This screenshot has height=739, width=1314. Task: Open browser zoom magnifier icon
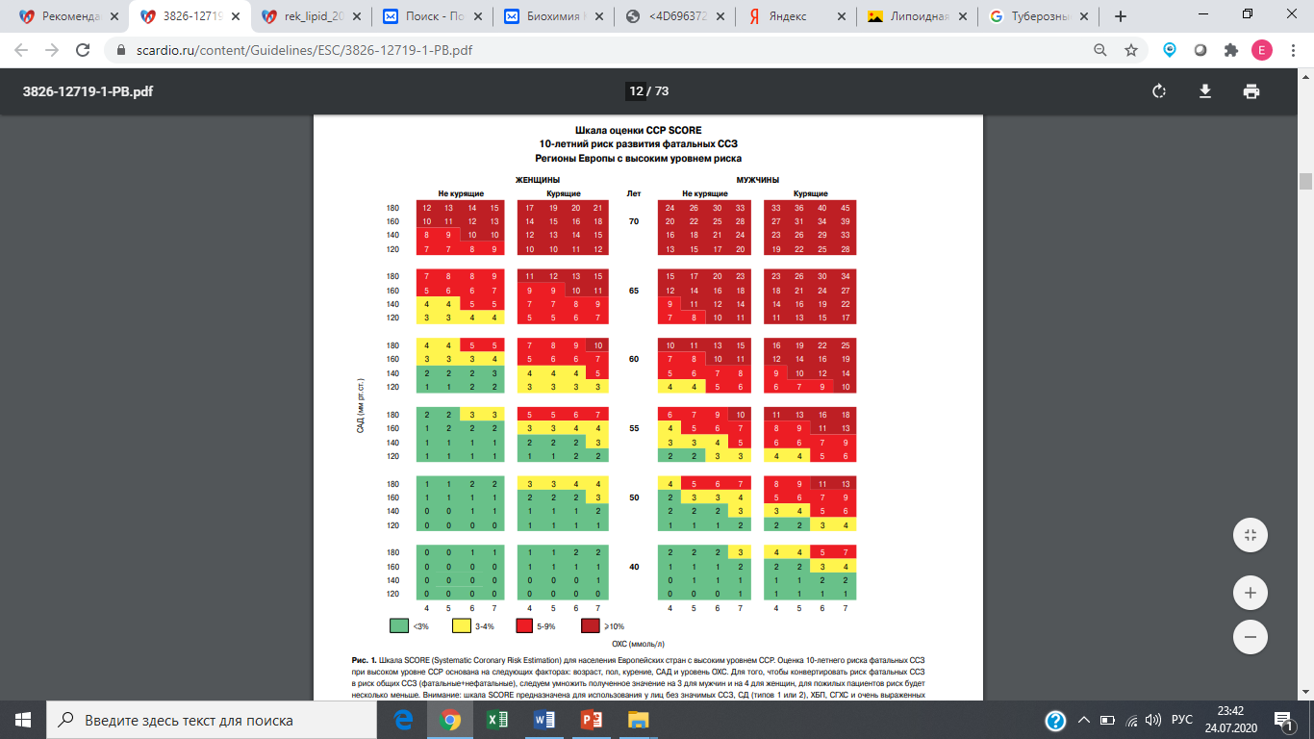coord(1100,50)
